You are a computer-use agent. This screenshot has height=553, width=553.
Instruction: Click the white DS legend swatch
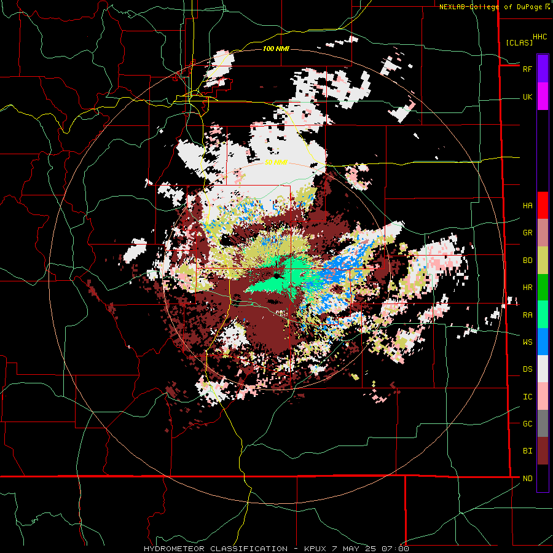pyautogui.click(x=543, y=369)
